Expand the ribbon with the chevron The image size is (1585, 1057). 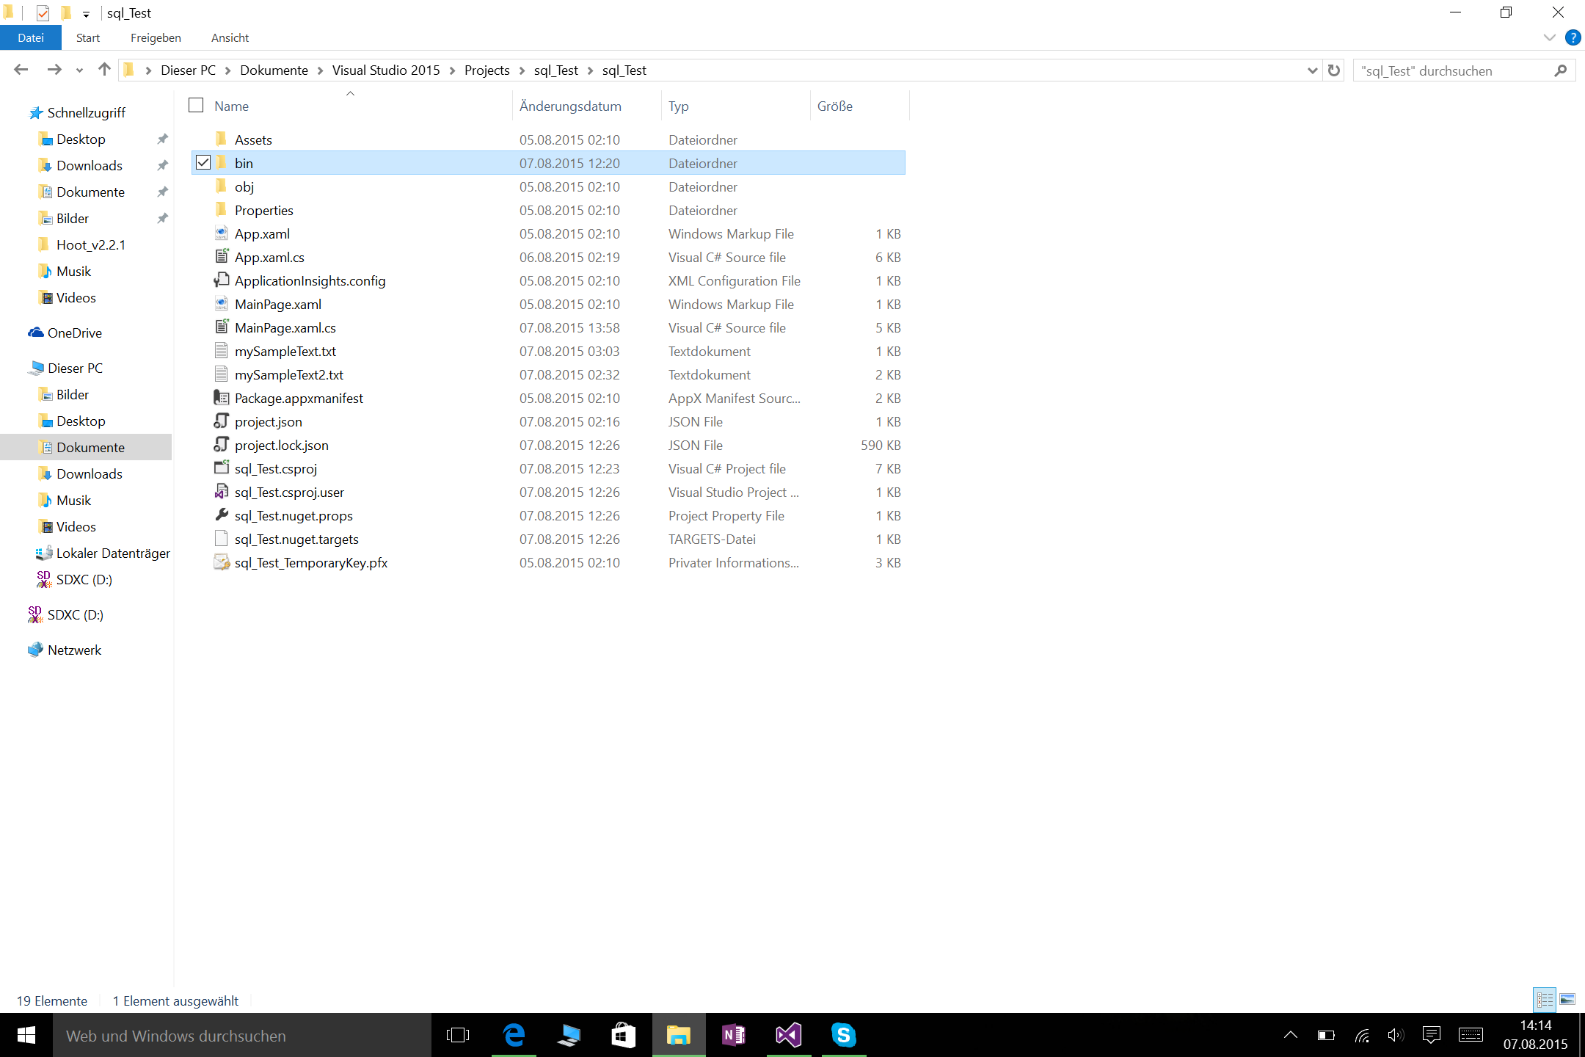click(x=1549, y=37)
